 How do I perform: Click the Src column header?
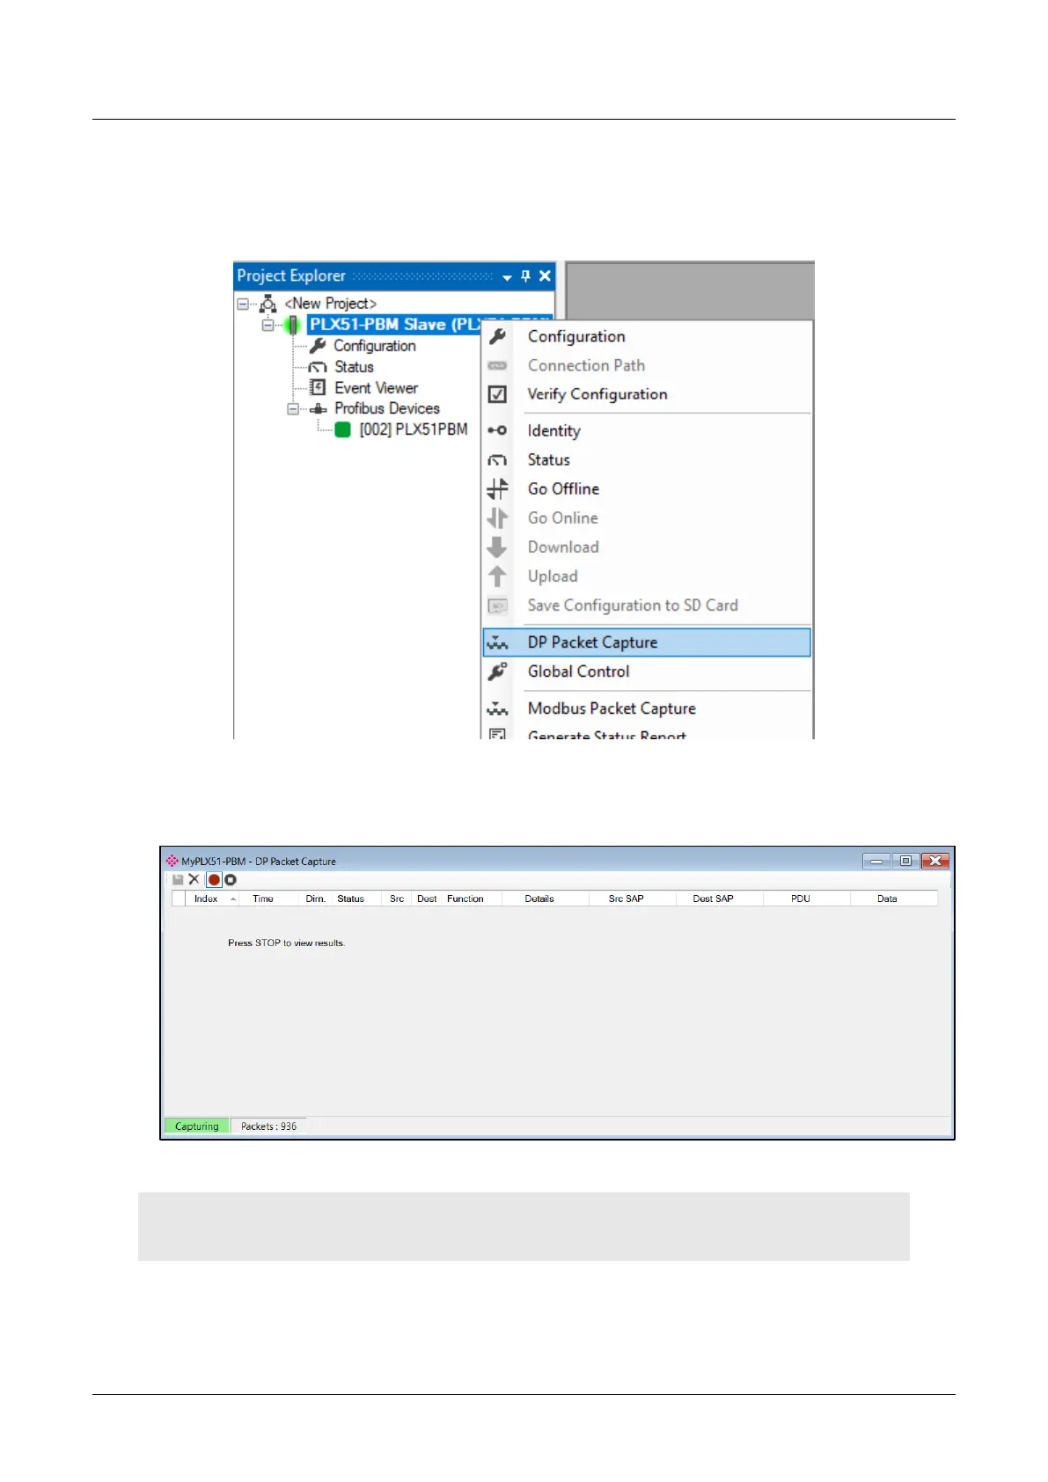coord(397,899)
